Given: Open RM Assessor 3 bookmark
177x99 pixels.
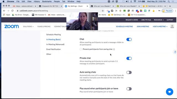Looking at the screenshot, I should pyautogui.click(x=39, y=15).
